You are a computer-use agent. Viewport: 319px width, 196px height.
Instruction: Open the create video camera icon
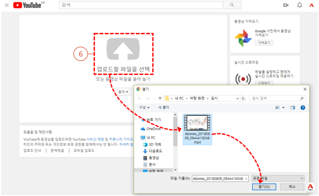pos(286,5)
